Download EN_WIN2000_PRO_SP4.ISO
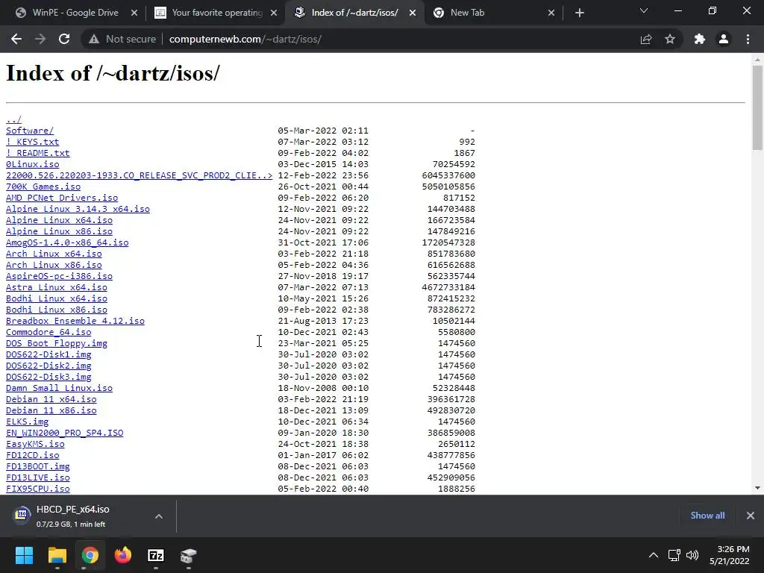 (x=64, y=433)
